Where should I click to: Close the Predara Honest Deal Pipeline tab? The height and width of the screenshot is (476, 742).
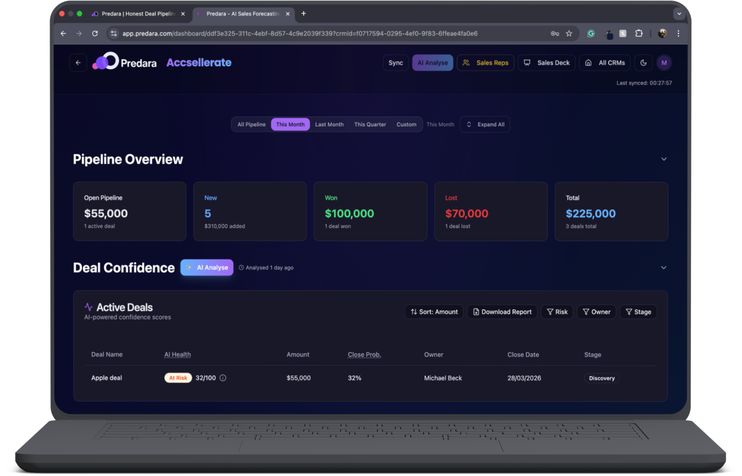coord(183,14)
